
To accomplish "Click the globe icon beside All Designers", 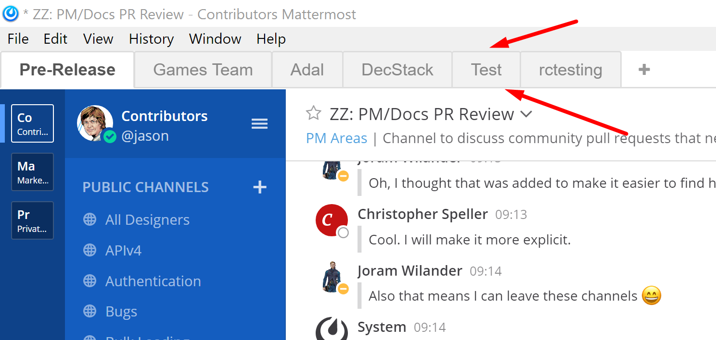I will (x=89, y=220).
